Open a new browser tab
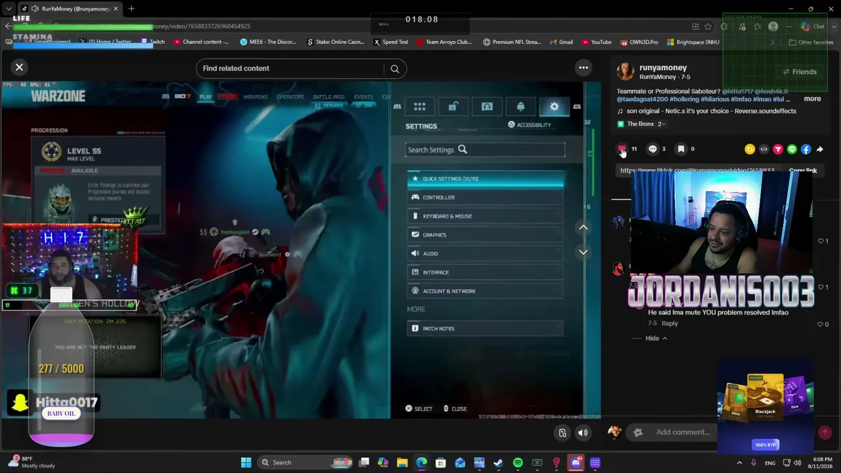 click(x=131, y=9)
